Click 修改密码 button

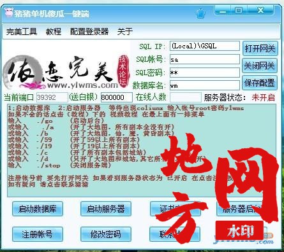[x=106, y=234]
